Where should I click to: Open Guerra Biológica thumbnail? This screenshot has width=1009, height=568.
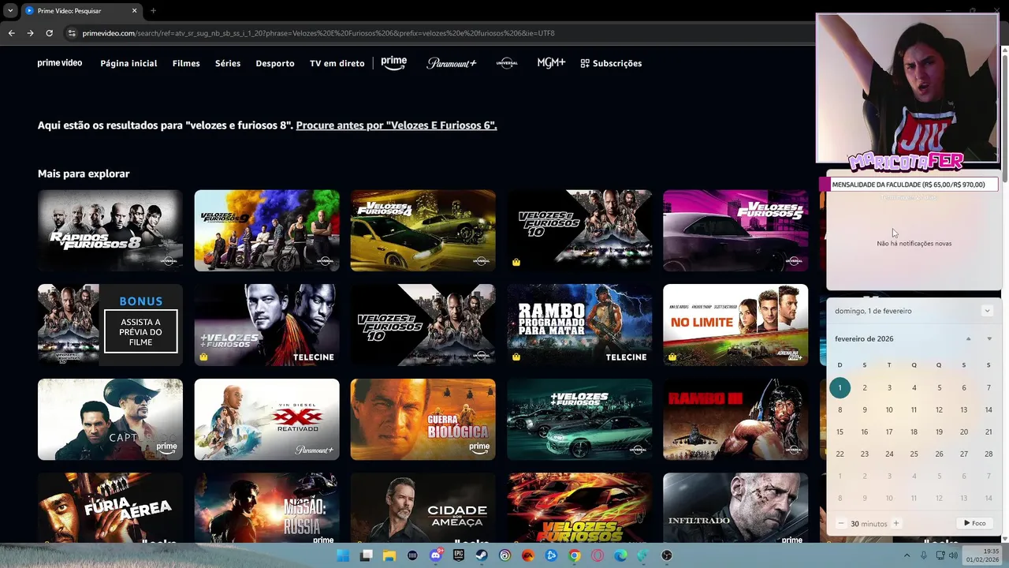423,419
